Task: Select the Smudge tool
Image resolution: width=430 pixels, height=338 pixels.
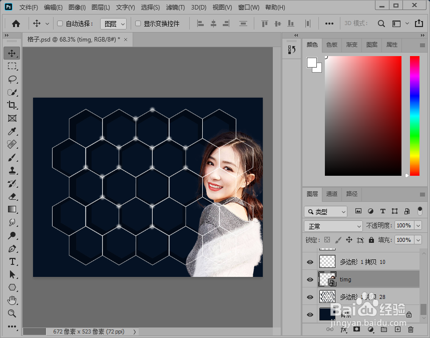Action: click(x=12, y=222)
